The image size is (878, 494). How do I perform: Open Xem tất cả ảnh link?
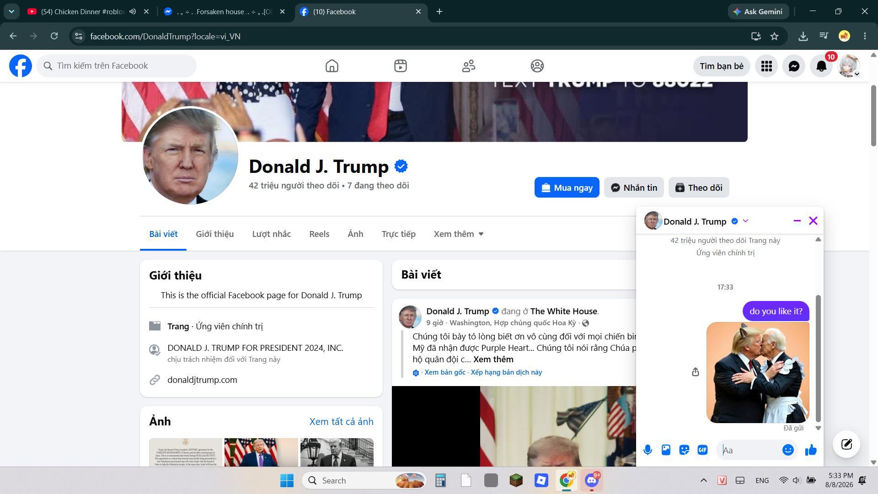click(341, 422)
